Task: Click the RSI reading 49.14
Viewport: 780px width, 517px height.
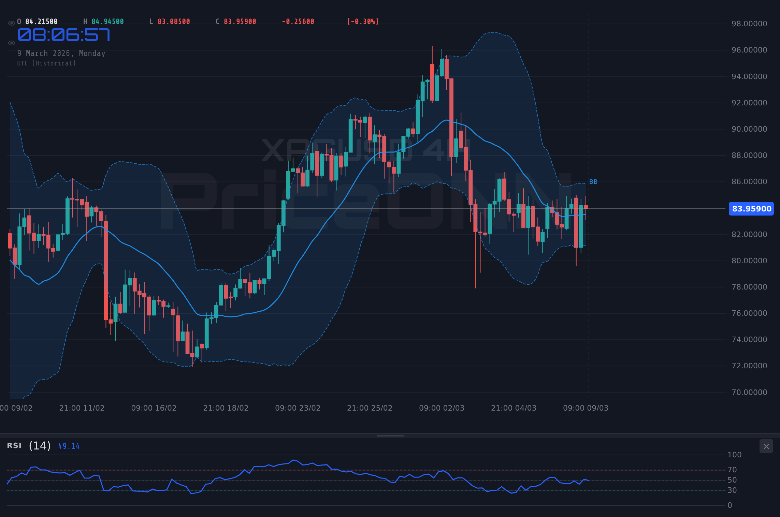Action: [69, 446]
